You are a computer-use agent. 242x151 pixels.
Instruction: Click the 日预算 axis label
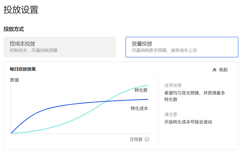pyautogui.click(x=136, y=139)
